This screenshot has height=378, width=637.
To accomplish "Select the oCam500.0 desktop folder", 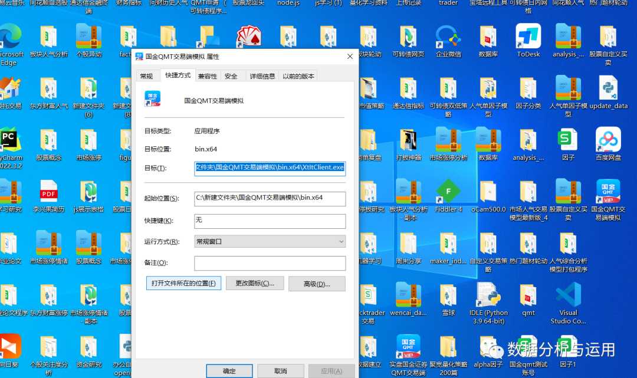I will 488,196.
